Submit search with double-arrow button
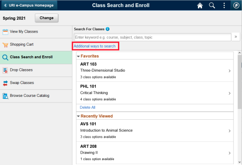 [236, 37]
